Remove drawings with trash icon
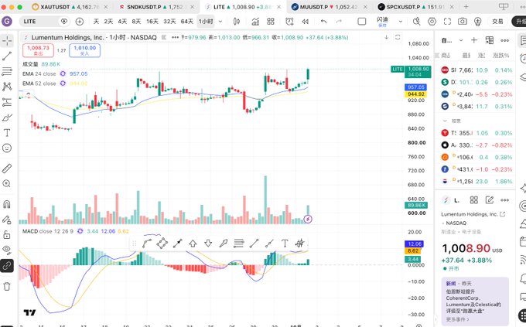This screenshot has height=327, width=526. (7, 286)
